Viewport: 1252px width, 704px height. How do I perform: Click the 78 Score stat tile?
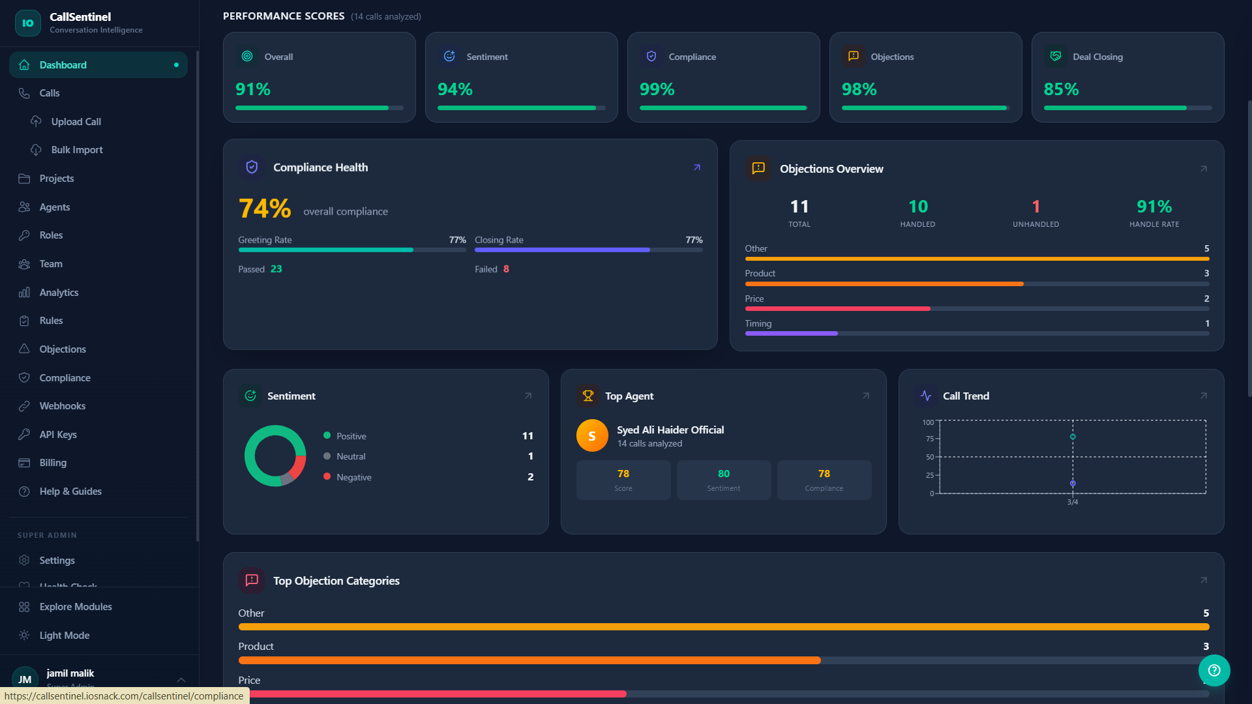click(623, 480)
